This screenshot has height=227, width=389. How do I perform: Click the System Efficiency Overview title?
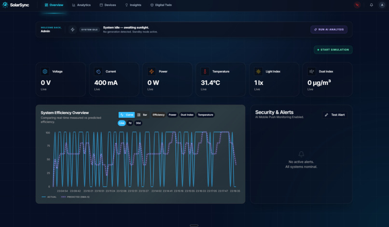(65, 113)
